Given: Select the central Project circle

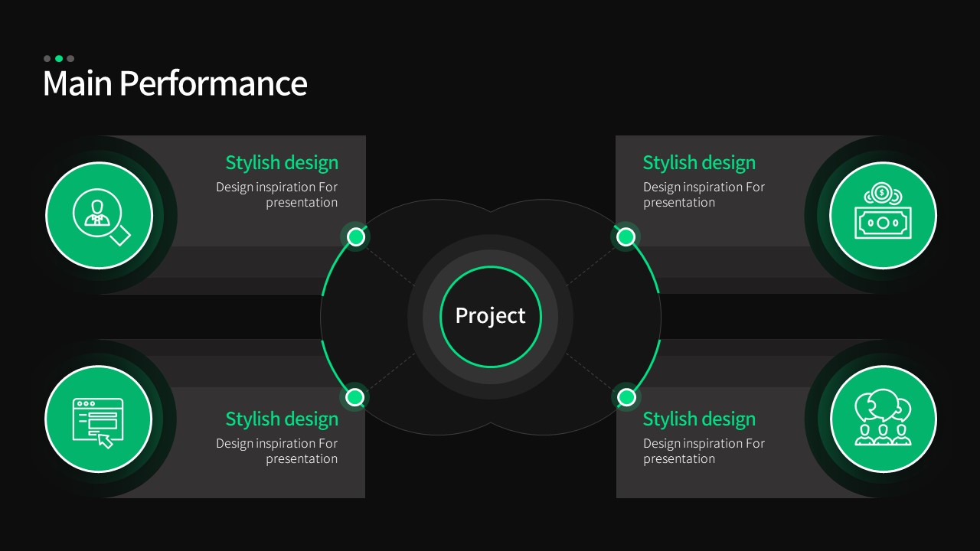Looking at the screenshot, I should pyautogui.click(x=491, y=316).
